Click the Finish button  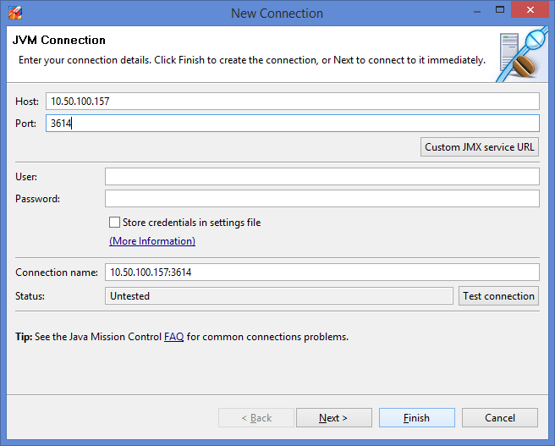tap(416, 418)
